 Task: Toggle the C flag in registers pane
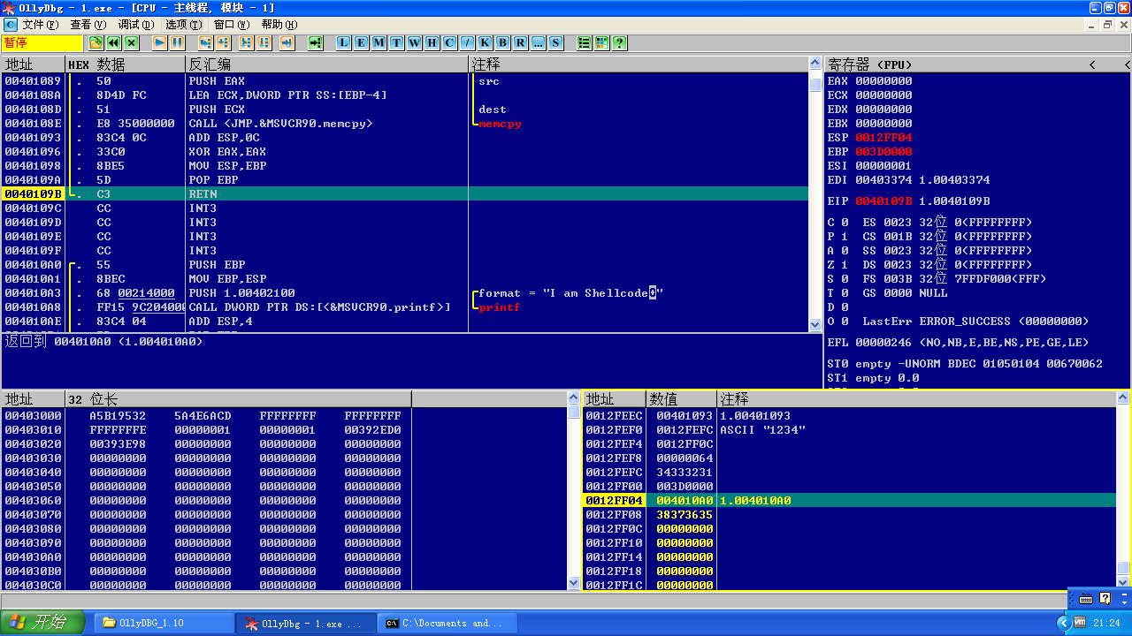[838, 223]
